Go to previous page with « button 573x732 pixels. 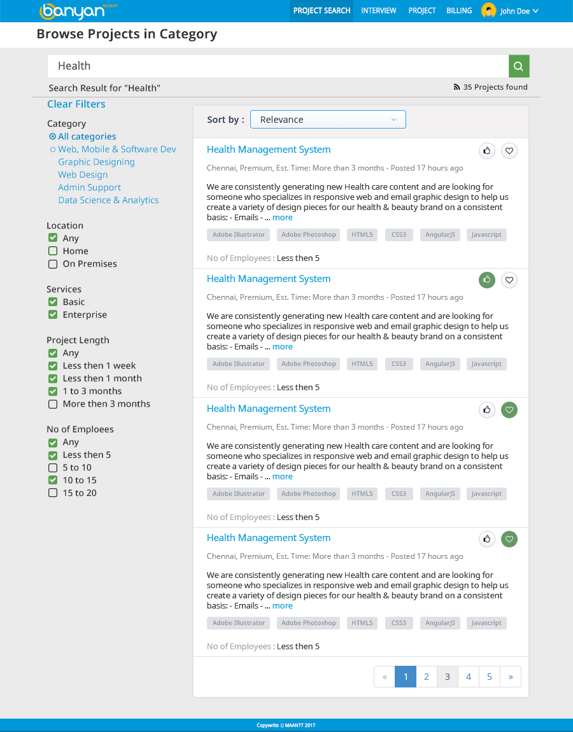coord(385,677)
